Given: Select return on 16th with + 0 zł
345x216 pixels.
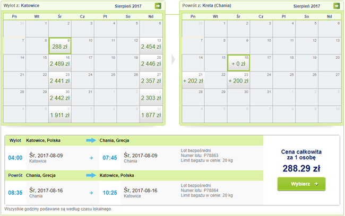Looking at the screenshot, I should pos(239,63).
